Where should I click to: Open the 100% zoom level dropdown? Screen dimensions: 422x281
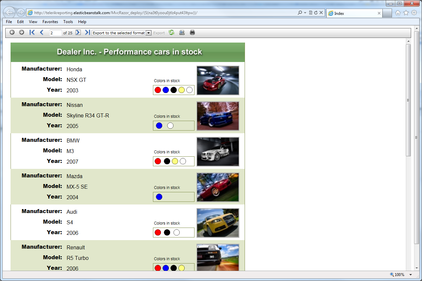pos(410,275)
